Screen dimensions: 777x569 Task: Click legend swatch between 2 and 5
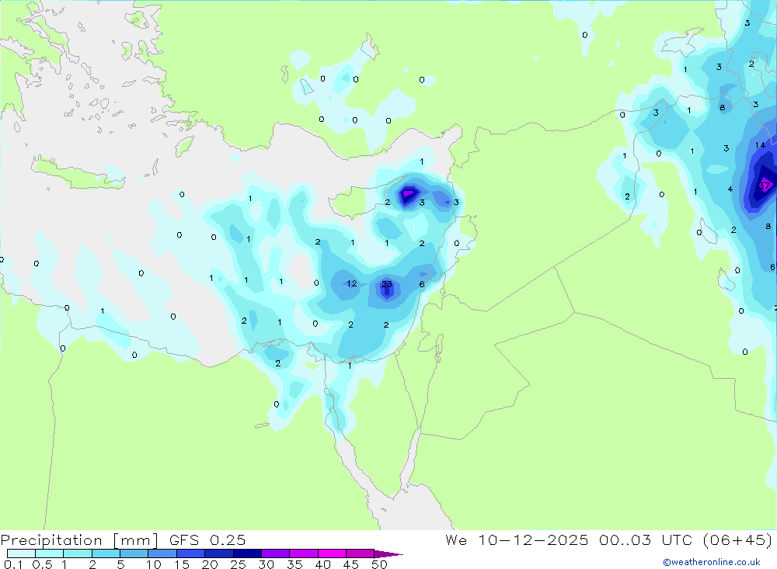click(106, 553)
